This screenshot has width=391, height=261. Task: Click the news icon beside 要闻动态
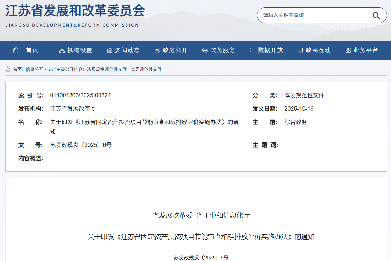click(x=110, y=50)
